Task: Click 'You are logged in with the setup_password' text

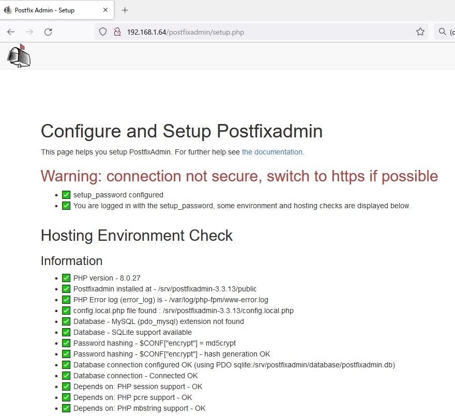Action: pyautogui.click(x=143, y=206)
